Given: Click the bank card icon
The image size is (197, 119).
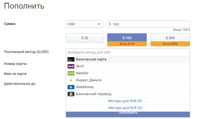Looking at the screenshot, I should (x=71, y=59).
